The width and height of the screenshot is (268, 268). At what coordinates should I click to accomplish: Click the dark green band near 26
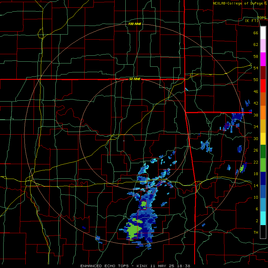pyautogui.click(x=263, y=152)
